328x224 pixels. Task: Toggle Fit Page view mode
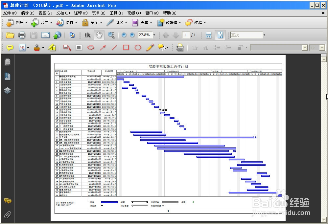tap(220, 35)
